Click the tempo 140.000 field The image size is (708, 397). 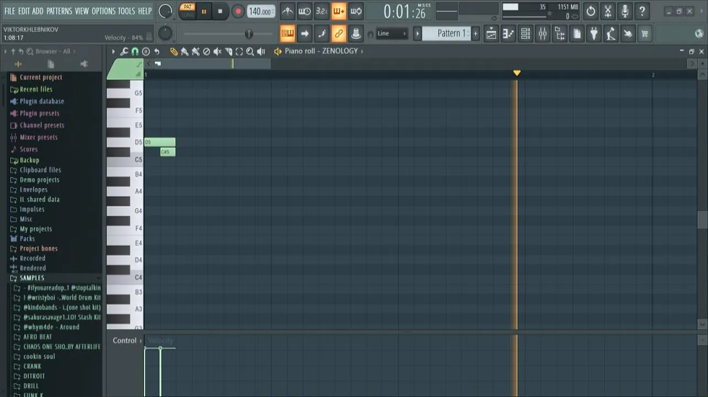[261, 11]
